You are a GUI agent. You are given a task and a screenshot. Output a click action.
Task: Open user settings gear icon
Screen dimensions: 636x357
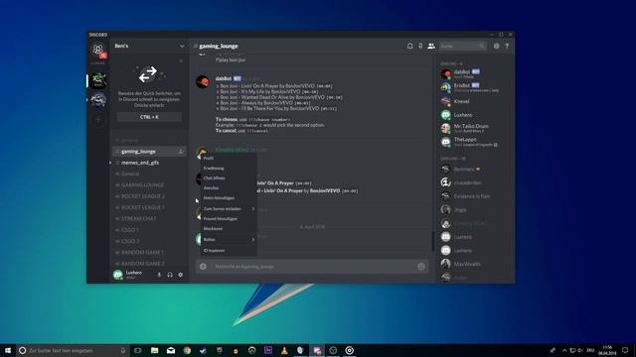(x=181, y=275)
